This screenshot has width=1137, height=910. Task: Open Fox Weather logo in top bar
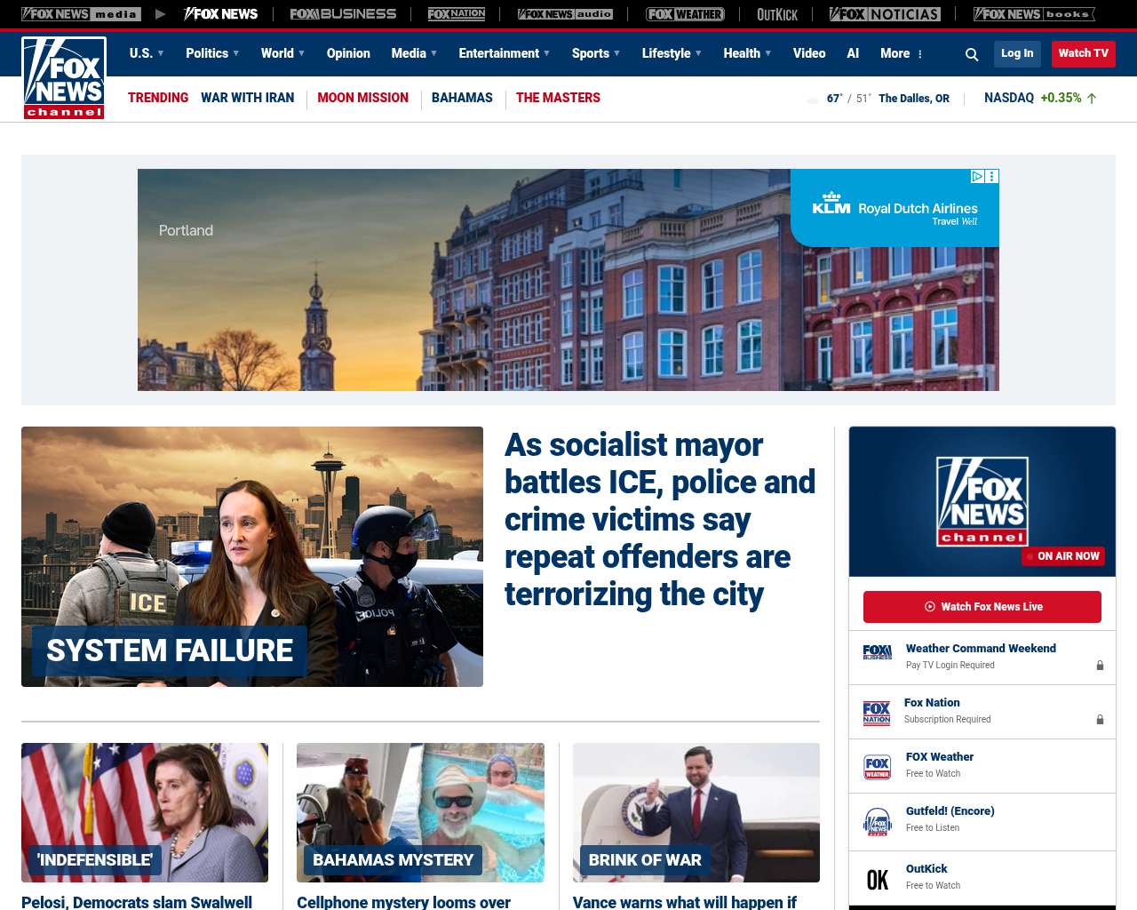coord(685,14)
